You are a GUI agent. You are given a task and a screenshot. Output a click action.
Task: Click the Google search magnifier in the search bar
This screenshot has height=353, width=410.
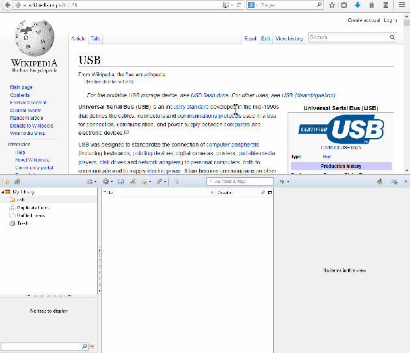tap(319, 5)
